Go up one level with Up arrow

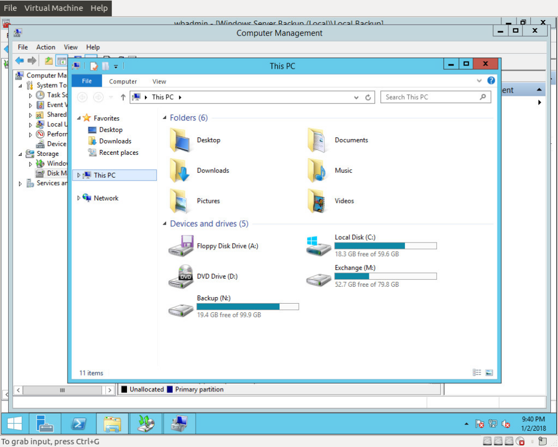123,97
